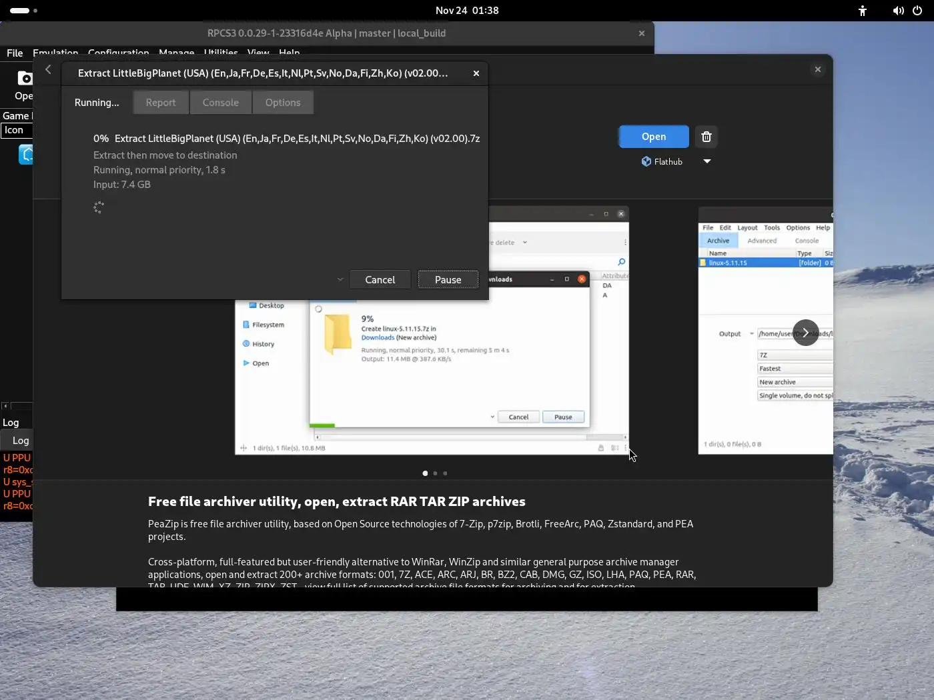This screenshot has width=934, height=700.
Task: Click the Icon column header in RPCS3
Action: [16, 130]
